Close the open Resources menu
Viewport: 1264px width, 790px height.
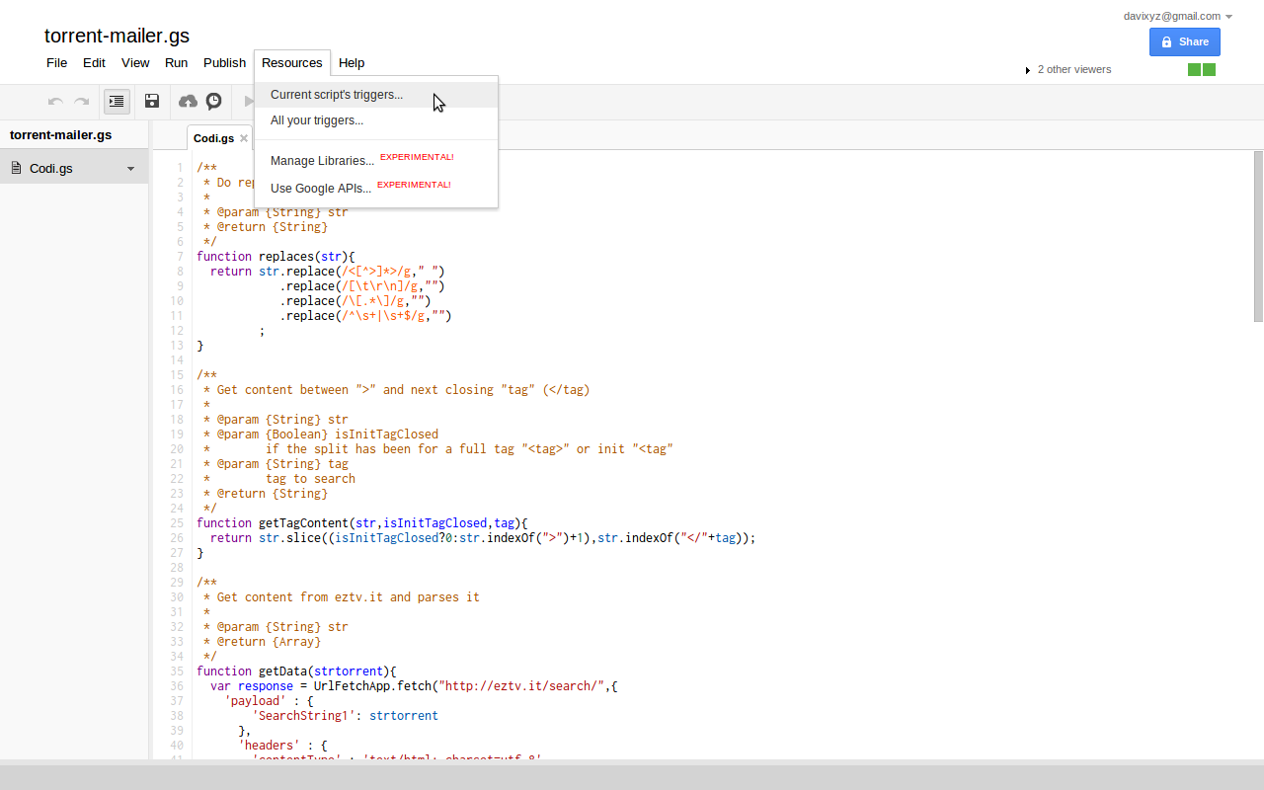click(292, 62)
